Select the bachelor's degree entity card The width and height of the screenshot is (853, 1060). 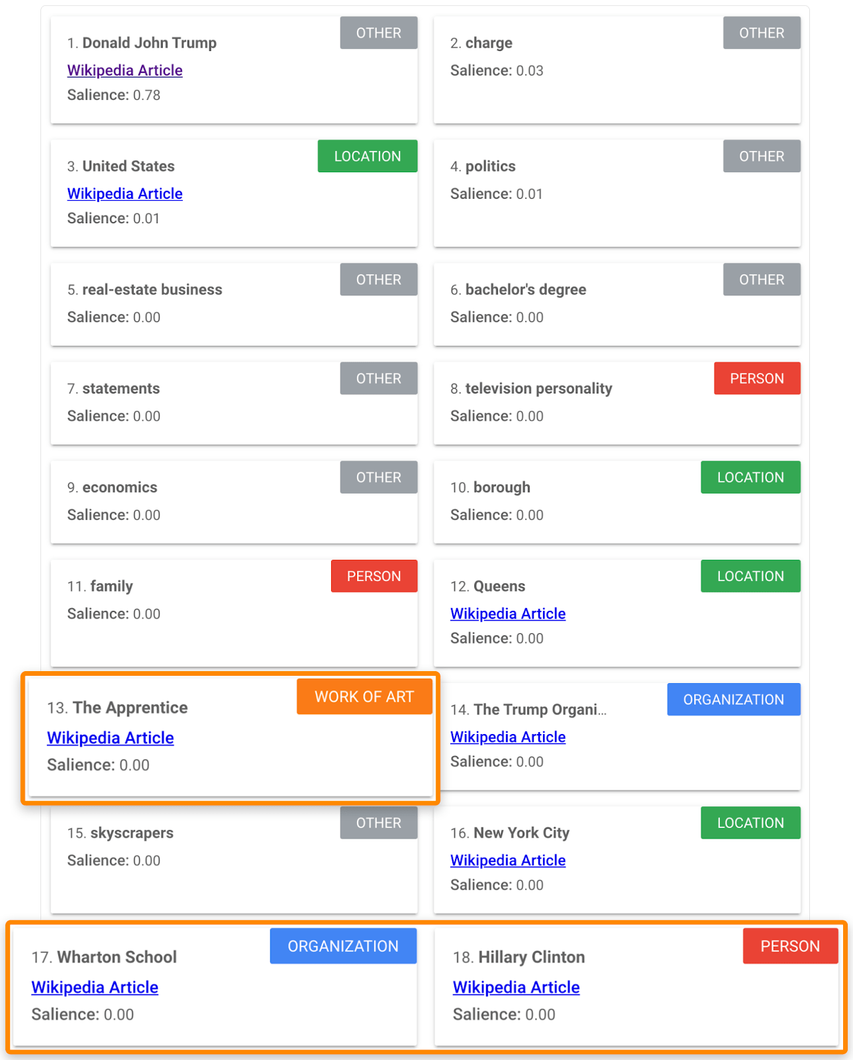pyautogui.click(x=617, y=304)
